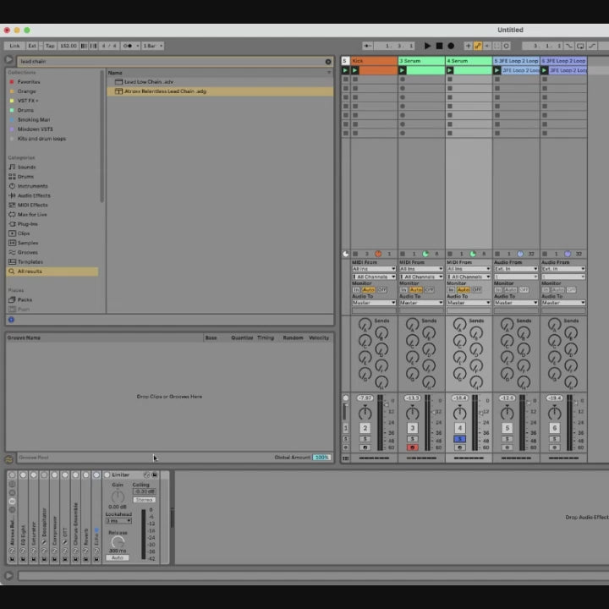Solo track 4 Serum

(x=459, y=439)
